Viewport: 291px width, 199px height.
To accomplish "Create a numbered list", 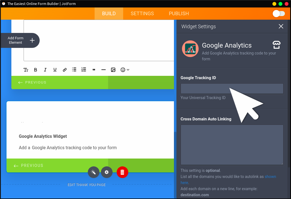I will [x=84, y=69].
